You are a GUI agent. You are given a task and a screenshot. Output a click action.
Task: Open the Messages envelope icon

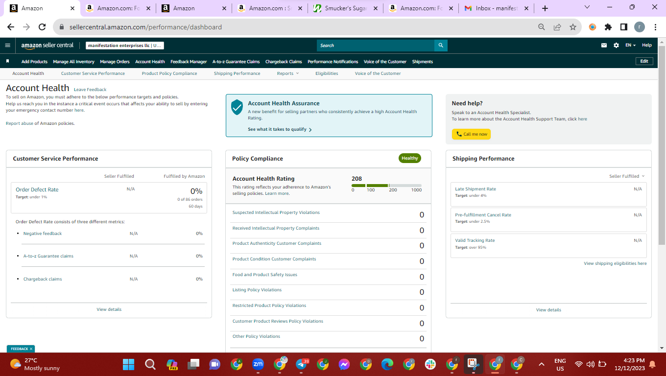coord(604,45)
